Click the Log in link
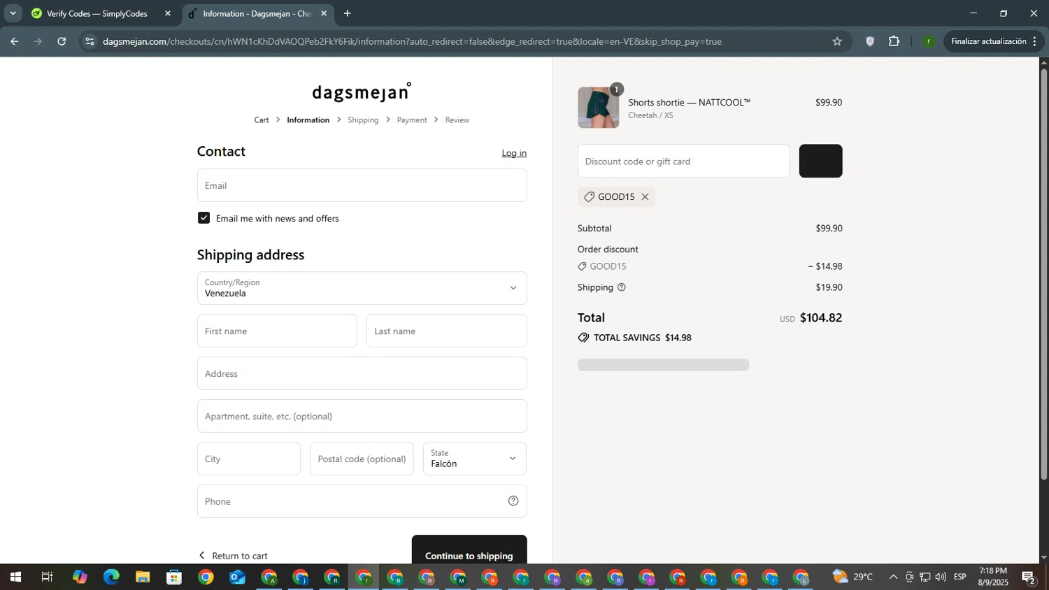 point(514,153)
